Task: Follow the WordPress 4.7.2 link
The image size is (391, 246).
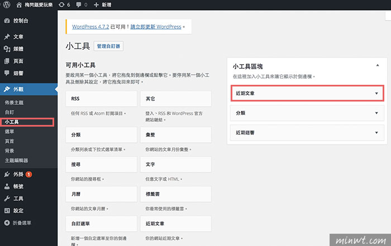Action: (90, 27)
